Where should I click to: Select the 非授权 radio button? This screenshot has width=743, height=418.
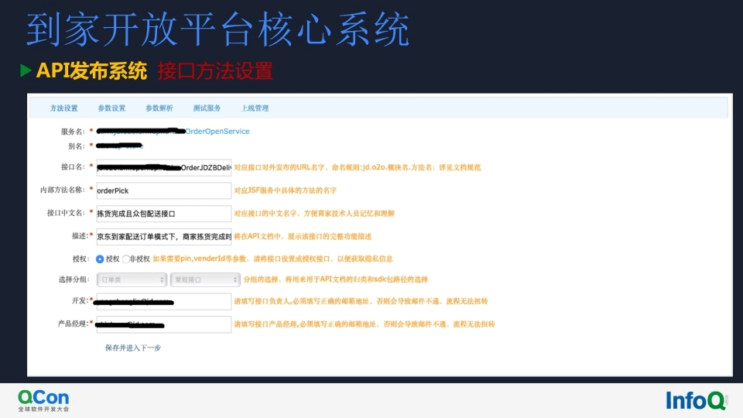125,259
